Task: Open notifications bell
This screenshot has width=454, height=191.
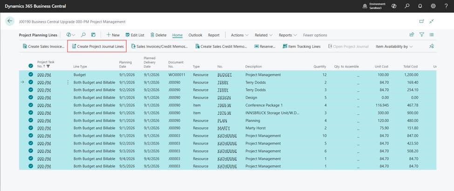Action: pos(420,6)
